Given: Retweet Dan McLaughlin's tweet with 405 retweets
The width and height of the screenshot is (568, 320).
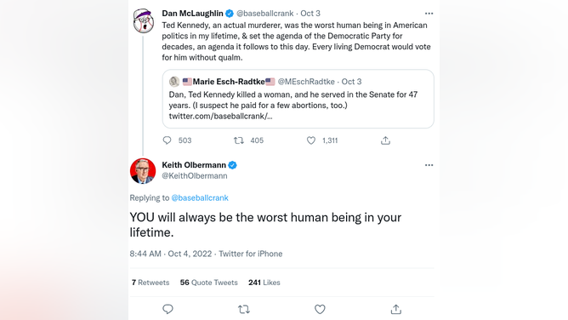Looking at the screenshot, I should (x=239, y=140).
